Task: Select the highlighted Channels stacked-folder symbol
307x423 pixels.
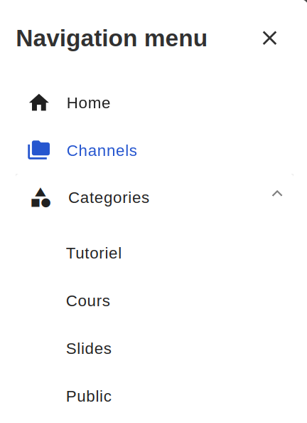Action: tap(39, 150)
